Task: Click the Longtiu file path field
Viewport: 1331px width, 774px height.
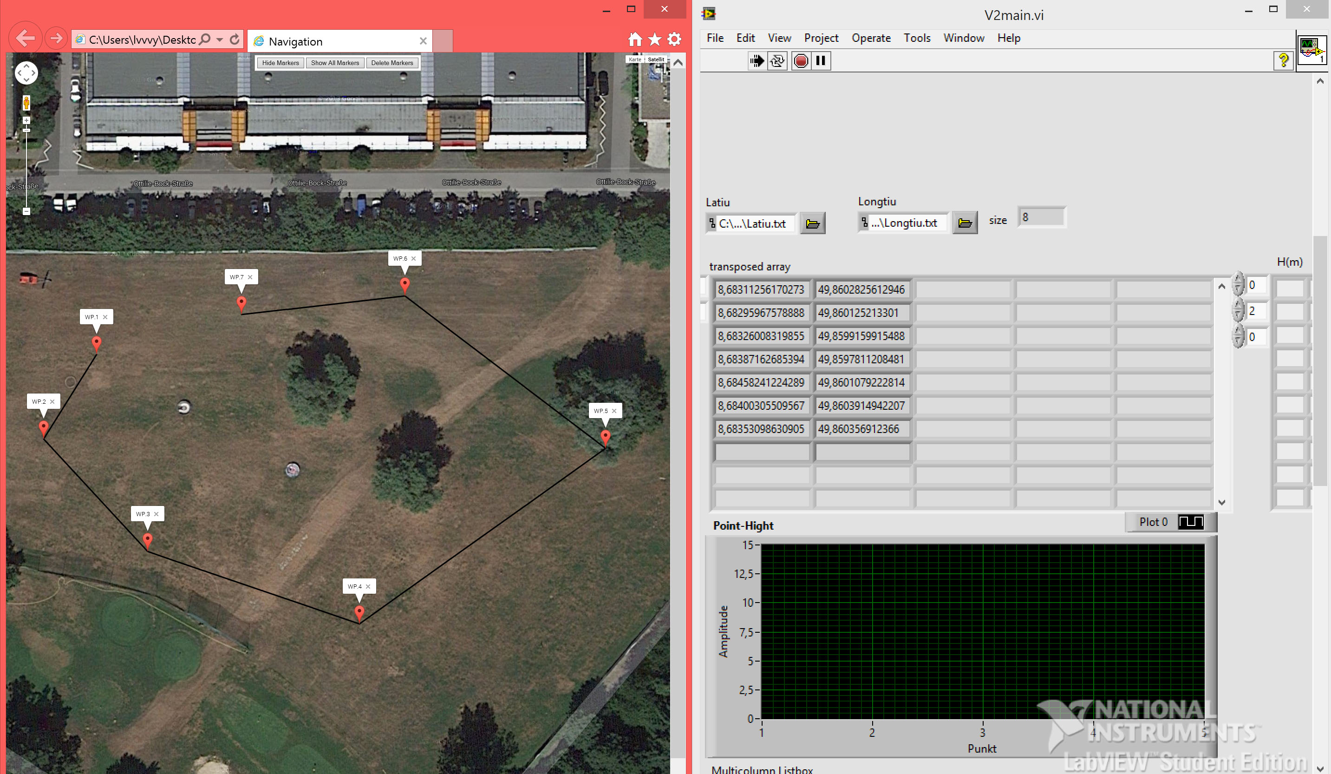Action: [903, 223]
